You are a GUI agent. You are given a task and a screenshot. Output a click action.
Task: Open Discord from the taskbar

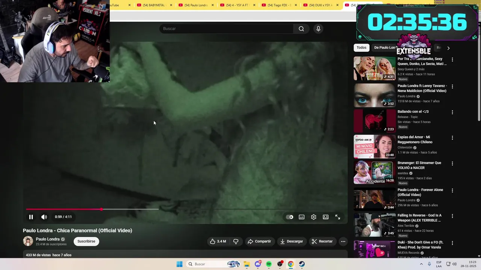coord(258,264)
